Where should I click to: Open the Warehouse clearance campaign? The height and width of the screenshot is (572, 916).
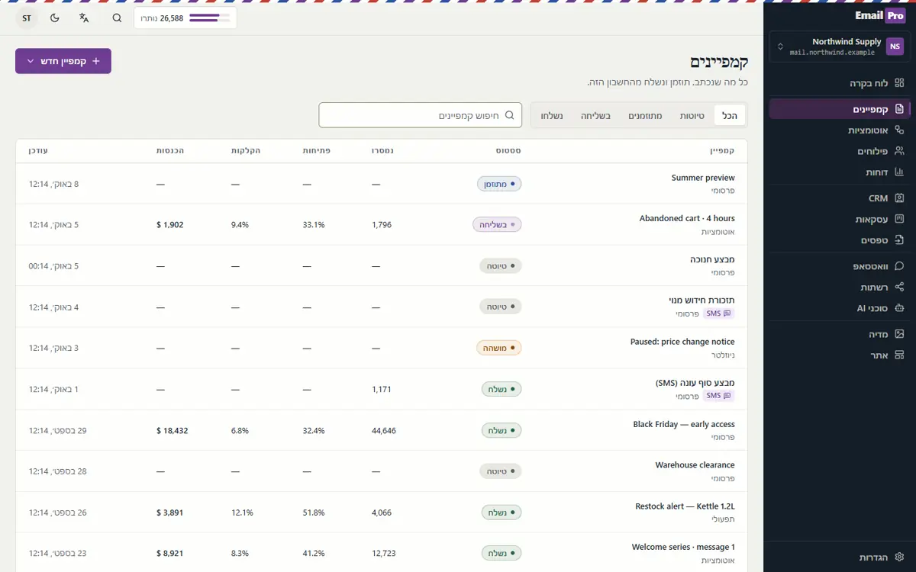pos(695,464)
